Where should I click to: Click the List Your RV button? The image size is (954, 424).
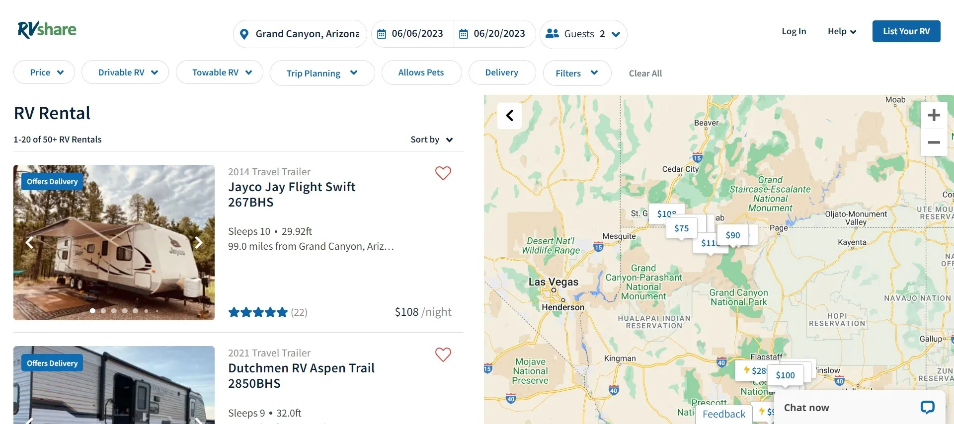pos(906,31)
